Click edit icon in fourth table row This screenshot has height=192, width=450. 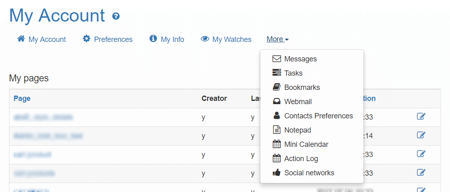pyautogui.click(x=421, y=173)
